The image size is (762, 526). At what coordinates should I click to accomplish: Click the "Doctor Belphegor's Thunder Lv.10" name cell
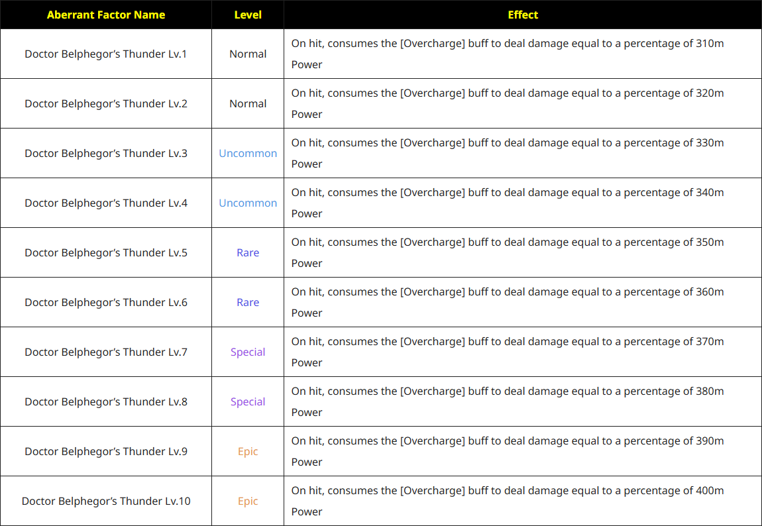[x=106, y=501]
